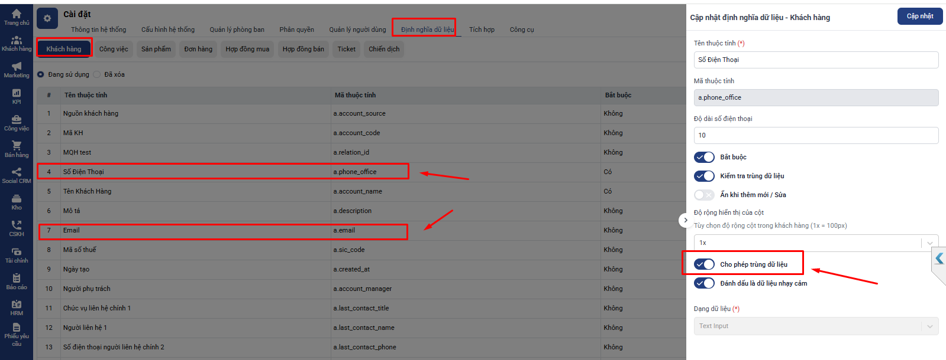946x360 pixels.
Task: Click Nguồn khách hàng row
Action: (x=361, y=113)
